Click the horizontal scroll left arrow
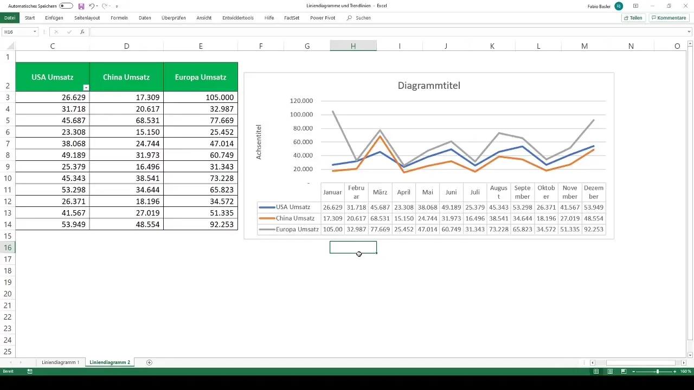Image resolution: width=694 pixels, height=390 pixels. (593, 362)
